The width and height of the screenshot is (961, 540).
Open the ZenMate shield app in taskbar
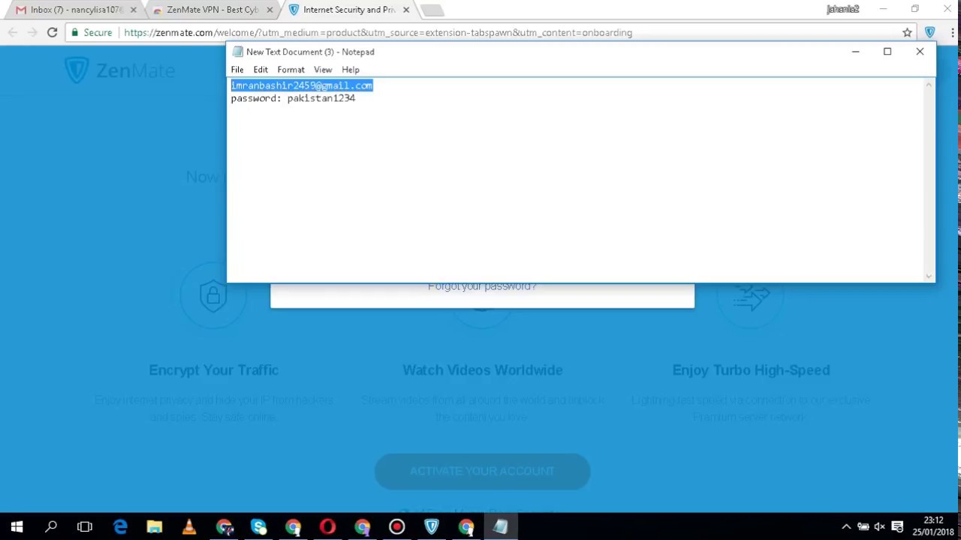pyautogui.click(x=431, y=526)
